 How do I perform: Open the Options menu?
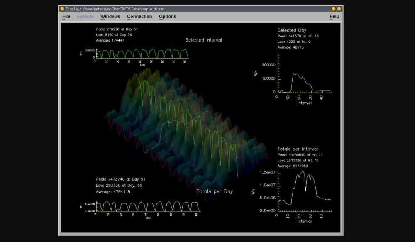point(167,17)
